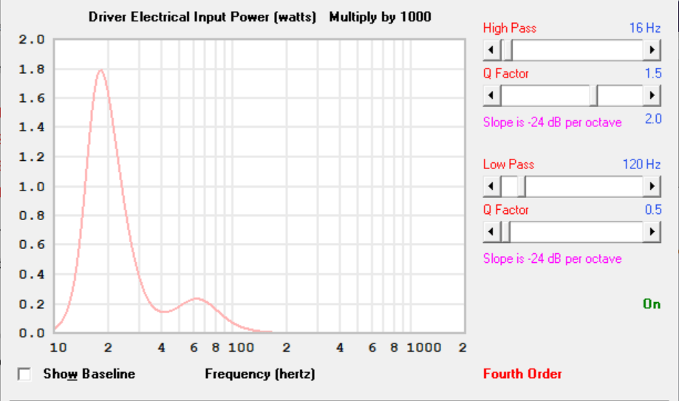This screenshot has width=679, height=401.
Task: Click the 2.0 value beside High Pass slope
Action: [x=653, y=119]
